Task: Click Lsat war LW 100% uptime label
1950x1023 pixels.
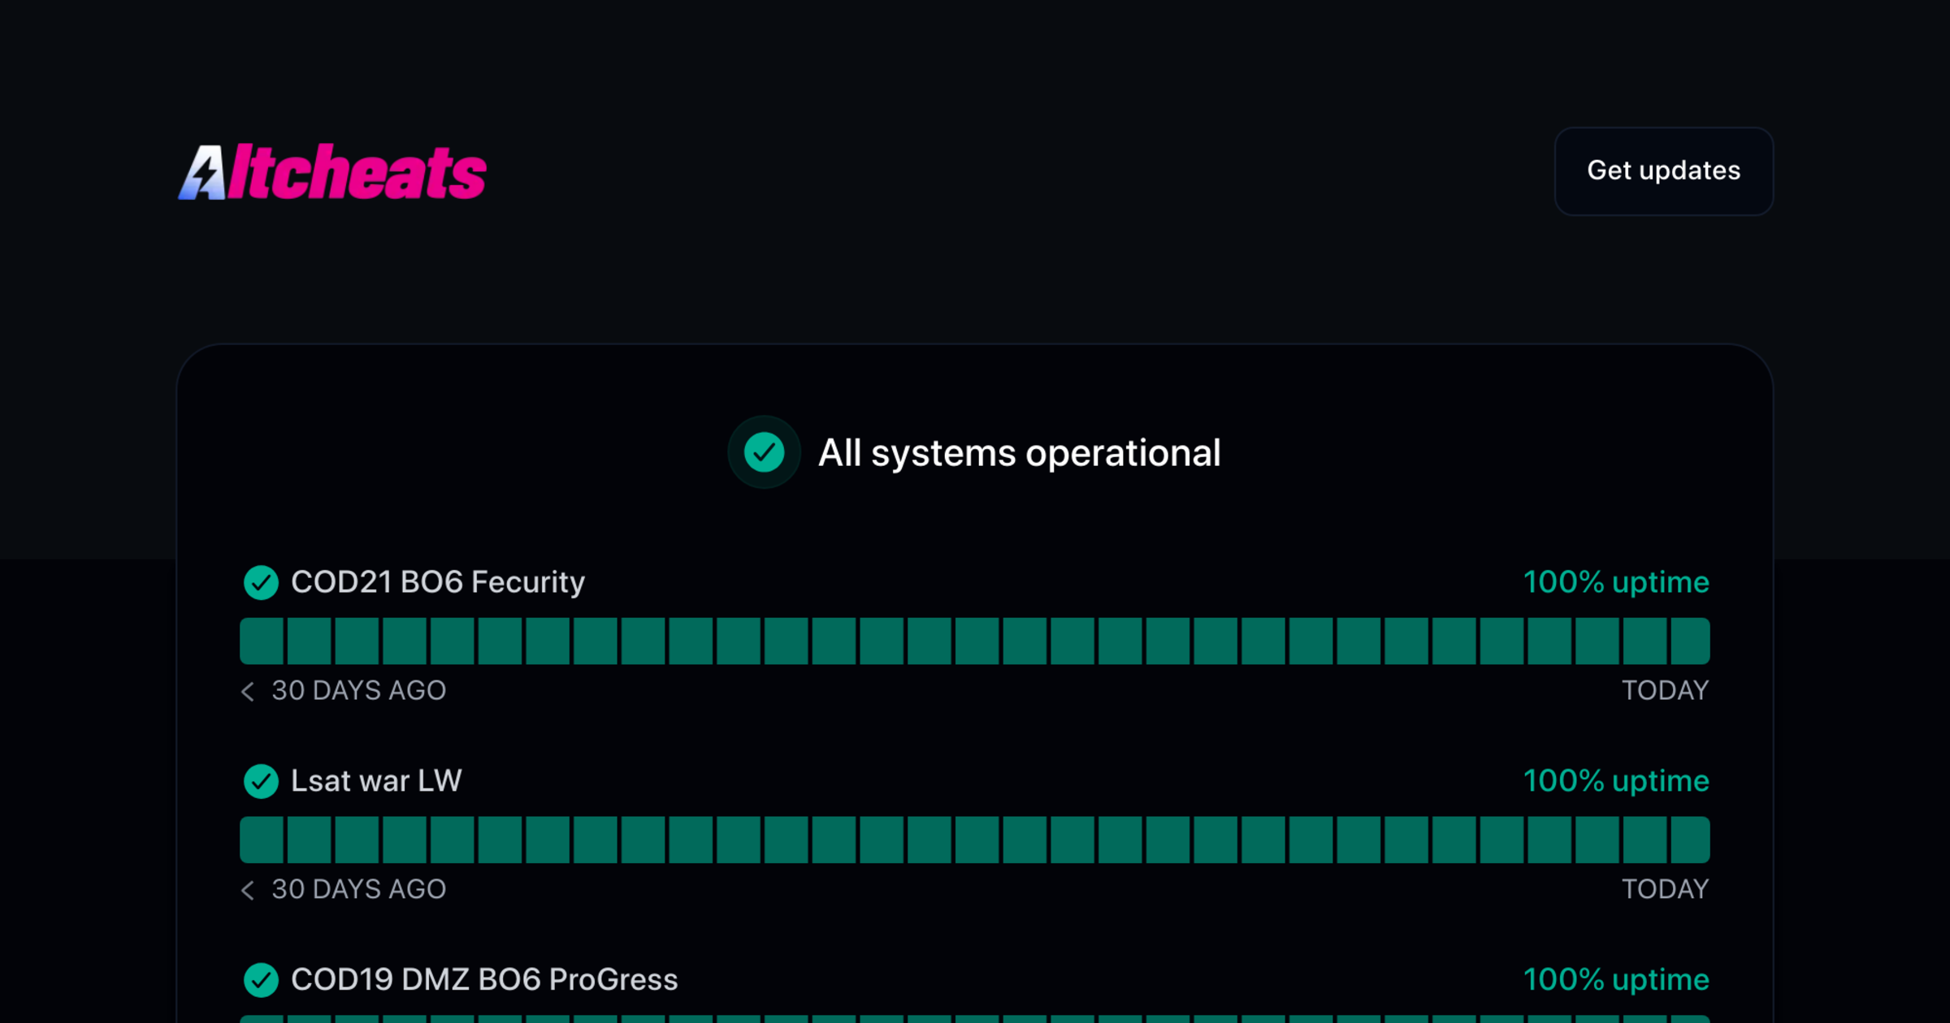Action: click(1615, 781)
